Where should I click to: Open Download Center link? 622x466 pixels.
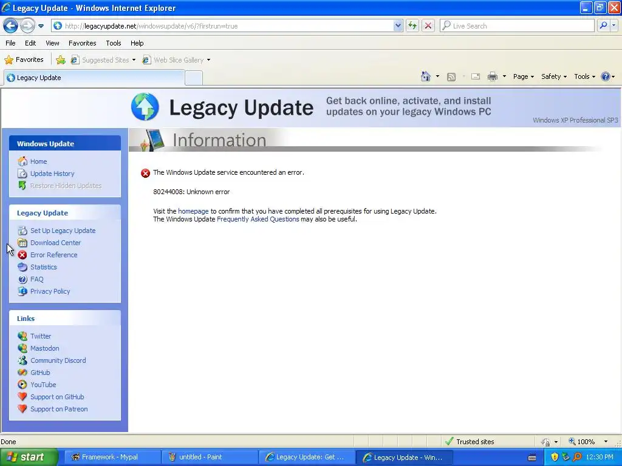click(55, 243)
